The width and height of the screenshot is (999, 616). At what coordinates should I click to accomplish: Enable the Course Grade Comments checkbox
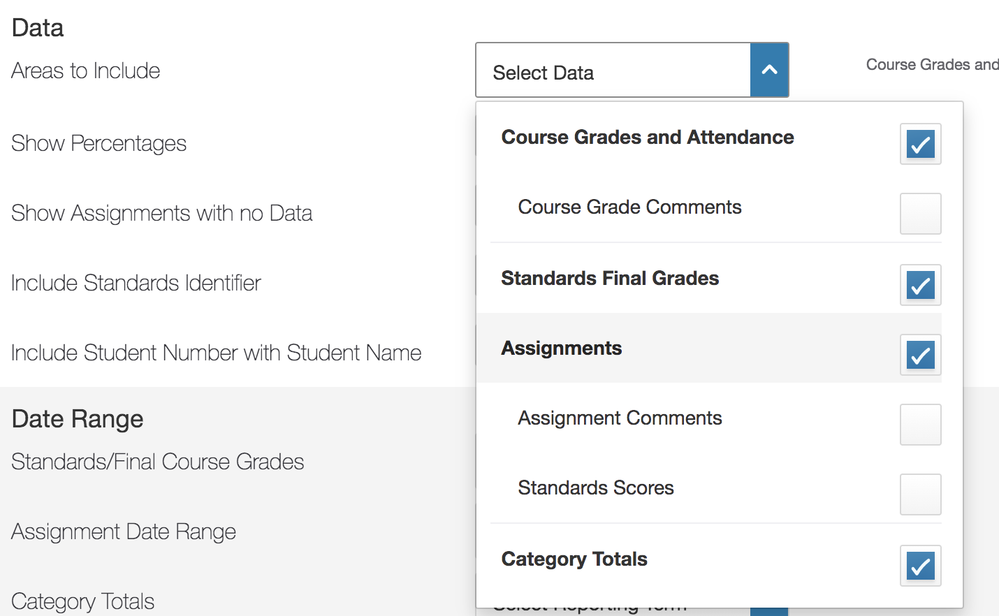920,214
